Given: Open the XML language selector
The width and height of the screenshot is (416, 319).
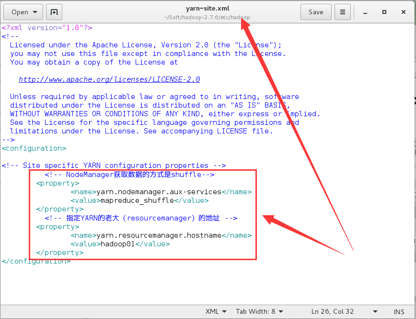Looking at the screenshot, I should 216,312.
